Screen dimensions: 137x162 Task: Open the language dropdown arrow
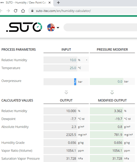[x=58, y=28]
